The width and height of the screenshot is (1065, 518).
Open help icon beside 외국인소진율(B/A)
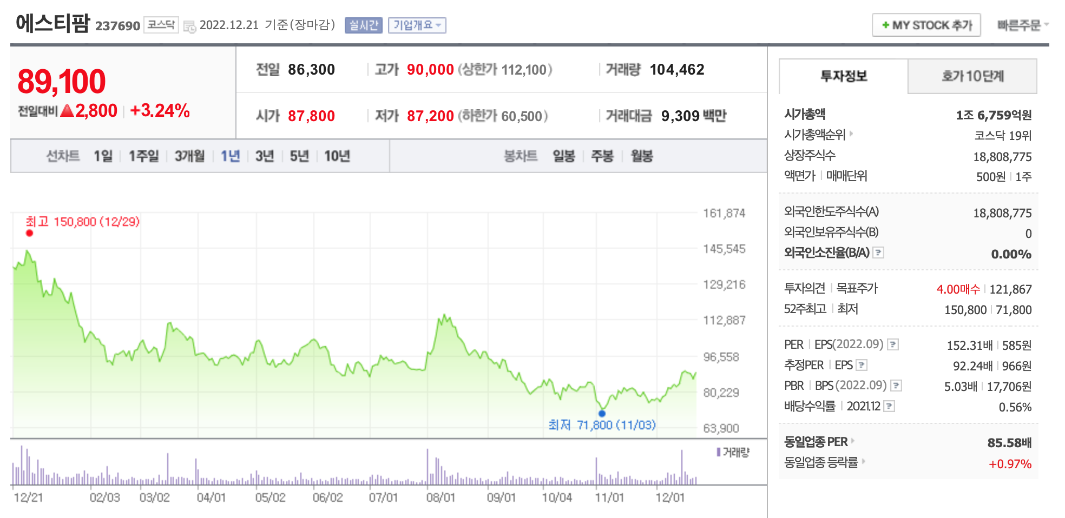point(879,253)
